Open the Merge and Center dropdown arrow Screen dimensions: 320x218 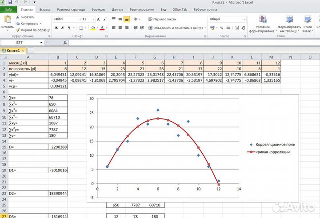pos(205,28)
